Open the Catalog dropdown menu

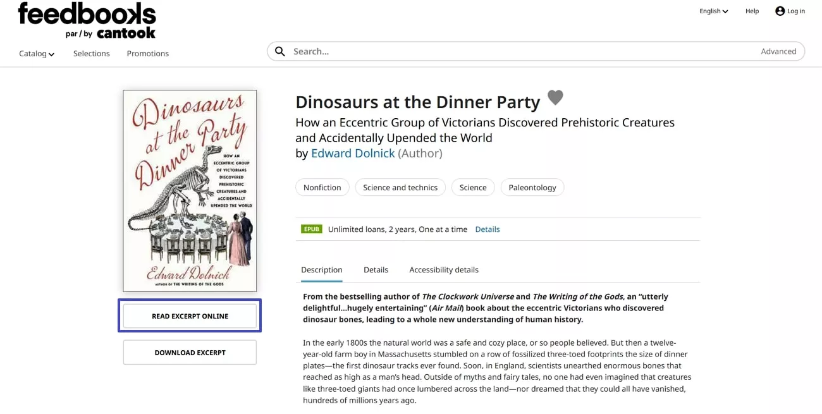point(37,54)
